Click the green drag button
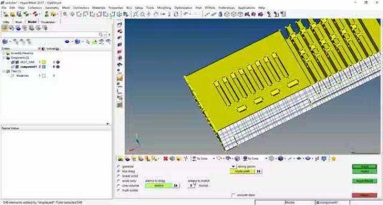Image resolution: width=383 pixels, height=205 pixels. coord(364,167)
